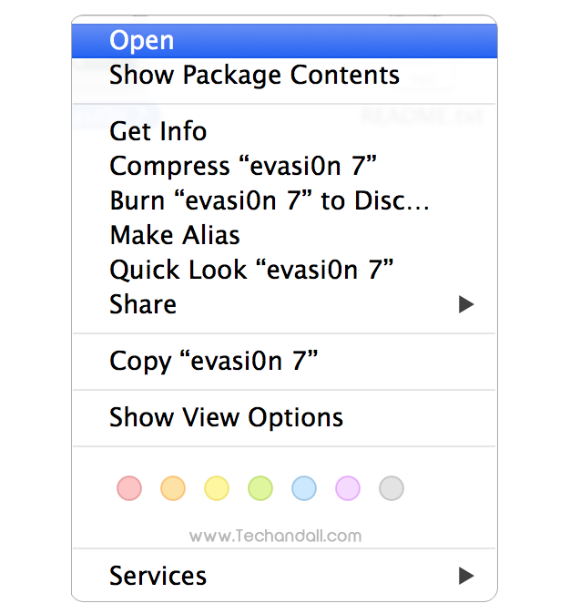Screen dimensions: 570x614
Task: Apply the yellow label color
Action: pos(217,488)
